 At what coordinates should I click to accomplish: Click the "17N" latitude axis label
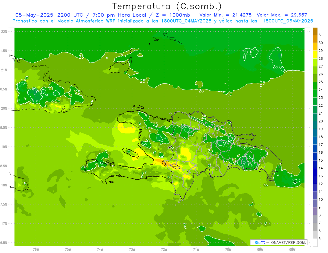4,224
